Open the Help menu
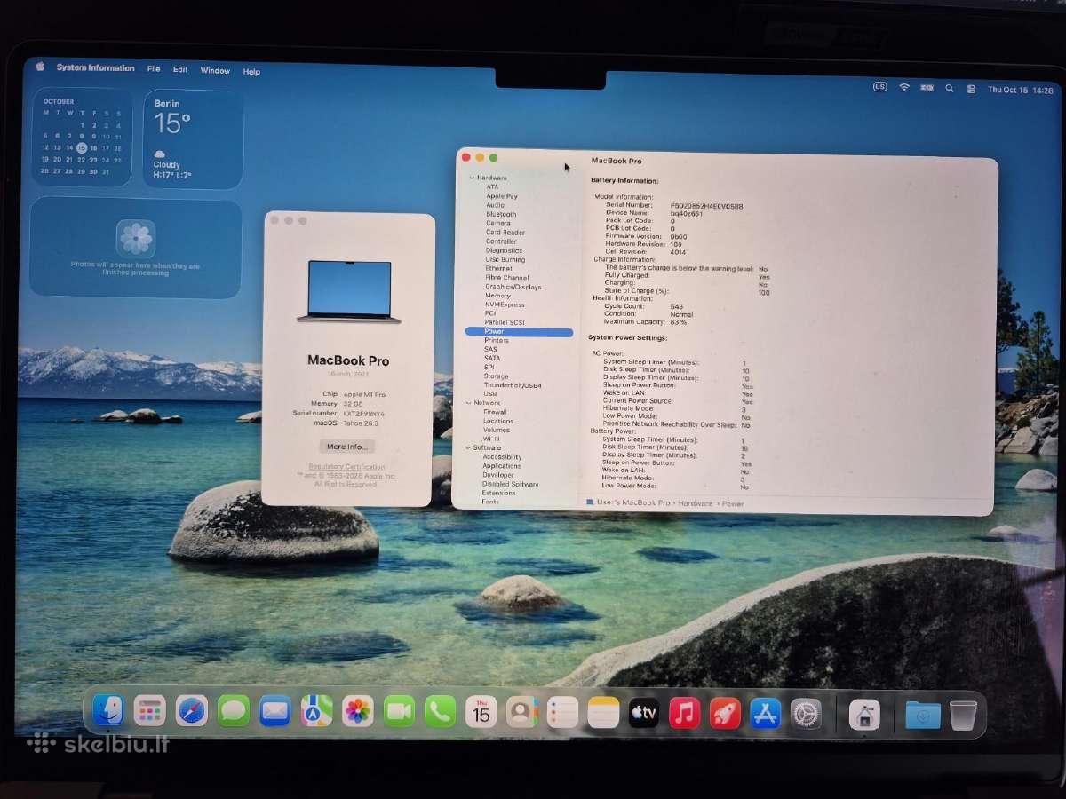1066x799 pixels. point(251,71)
